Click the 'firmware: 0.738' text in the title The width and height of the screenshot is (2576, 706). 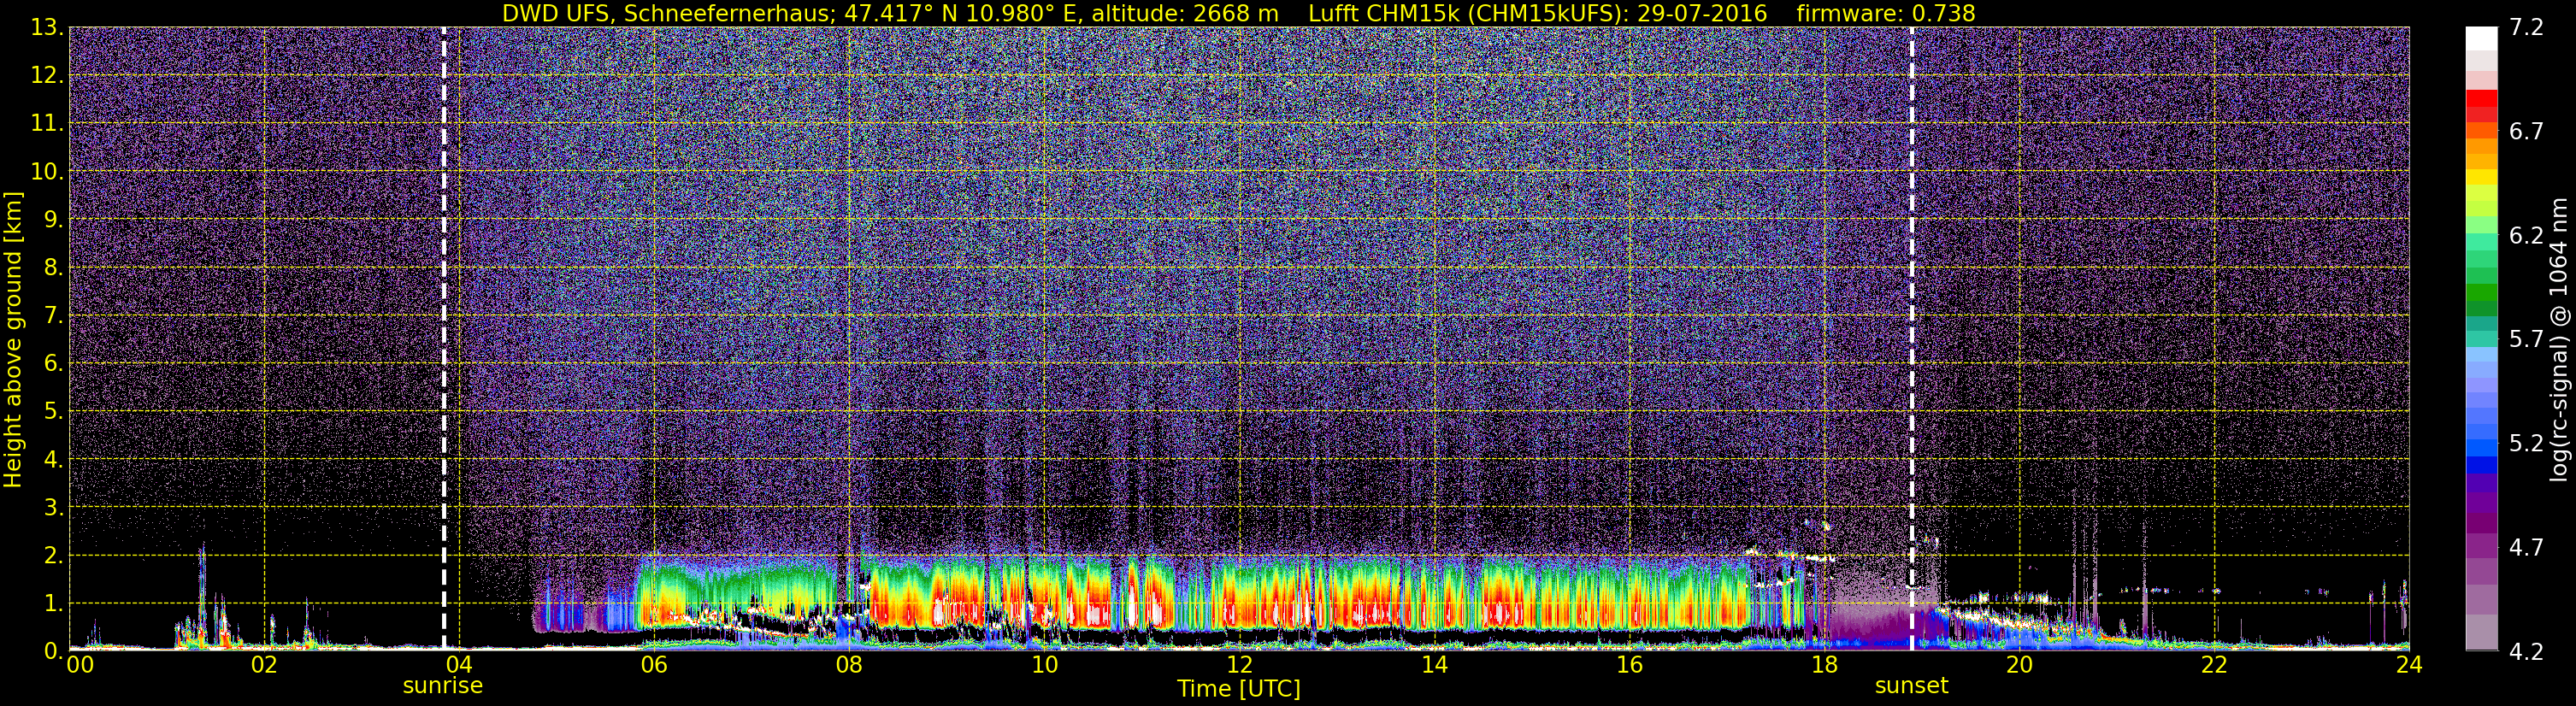pyautogui.click(x=1885, y=13)
